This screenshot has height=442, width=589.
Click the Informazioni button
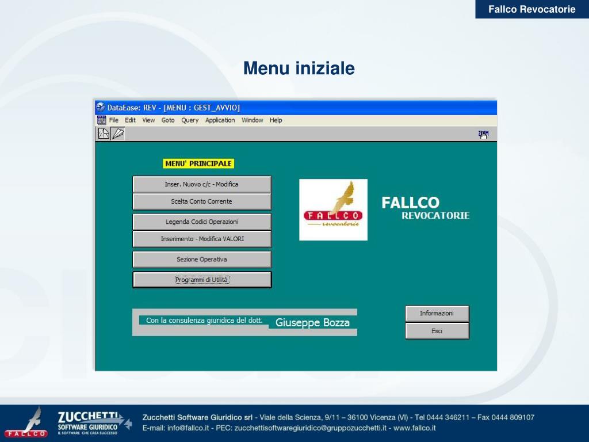(x=437, y=314)
